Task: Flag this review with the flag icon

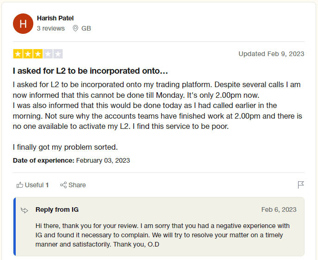Action: click(301, 185)
